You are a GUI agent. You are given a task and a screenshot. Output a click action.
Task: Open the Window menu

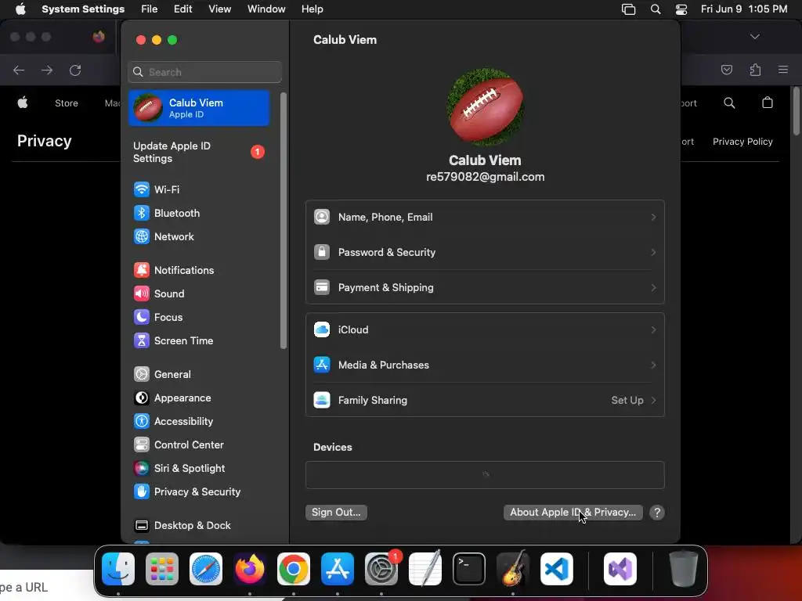(266, 9)
